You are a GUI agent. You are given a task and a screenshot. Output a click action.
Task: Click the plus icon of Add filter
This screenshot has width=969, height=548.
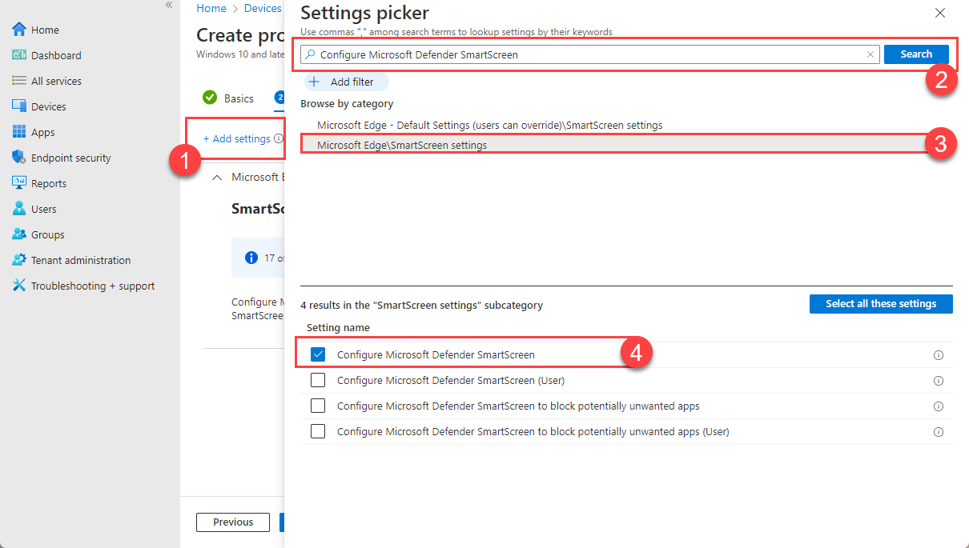coord(314,82)
